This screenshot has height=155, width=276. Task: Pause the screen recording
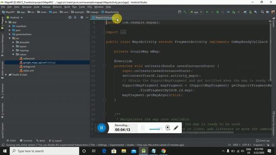(102, 128)
